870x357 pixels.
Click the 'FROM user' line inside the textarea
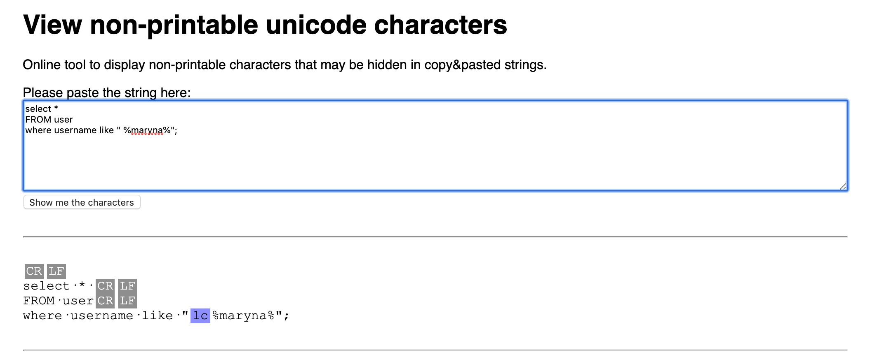pos(49,119)
